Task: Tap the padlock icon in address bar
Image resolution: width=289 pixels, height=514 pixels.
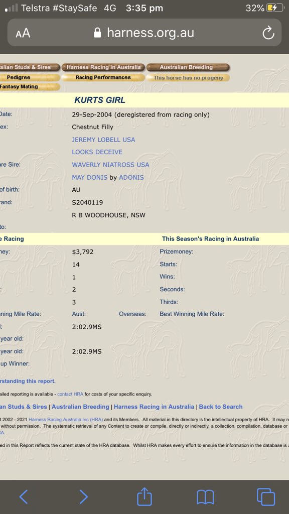Action: pos(97,33)
